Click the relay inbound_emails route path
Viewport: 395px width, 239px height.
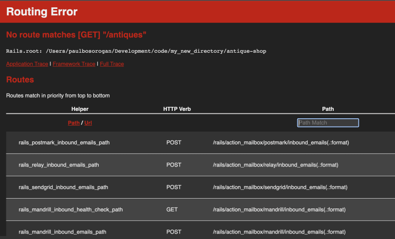point(276,165)
